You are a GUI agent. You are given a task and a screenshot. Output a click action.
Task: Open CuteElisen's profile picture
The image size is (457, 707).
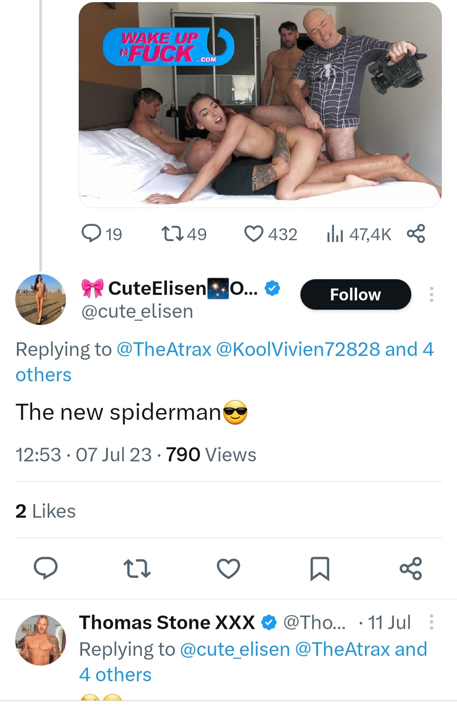tap(41, 299)
